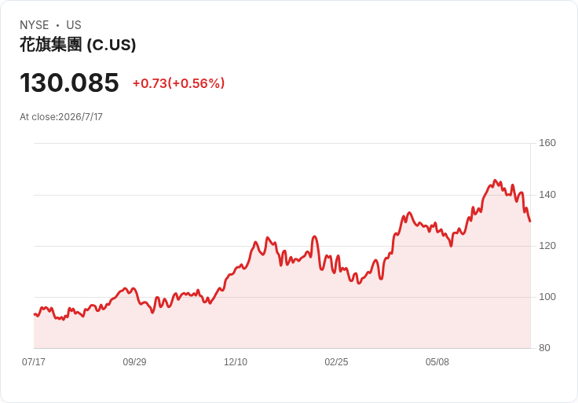578x403 pixels.
Task: Click the stock name 花旗集團 (C.US)
Action: click(x=78, y=45)
